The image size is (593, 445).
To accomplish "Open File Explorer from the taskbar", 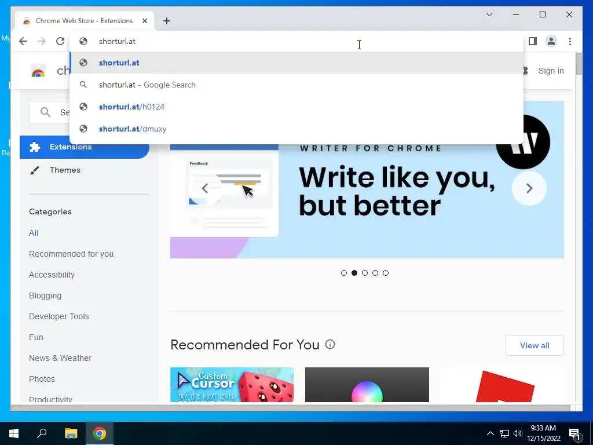I will (x=71, y=433).
